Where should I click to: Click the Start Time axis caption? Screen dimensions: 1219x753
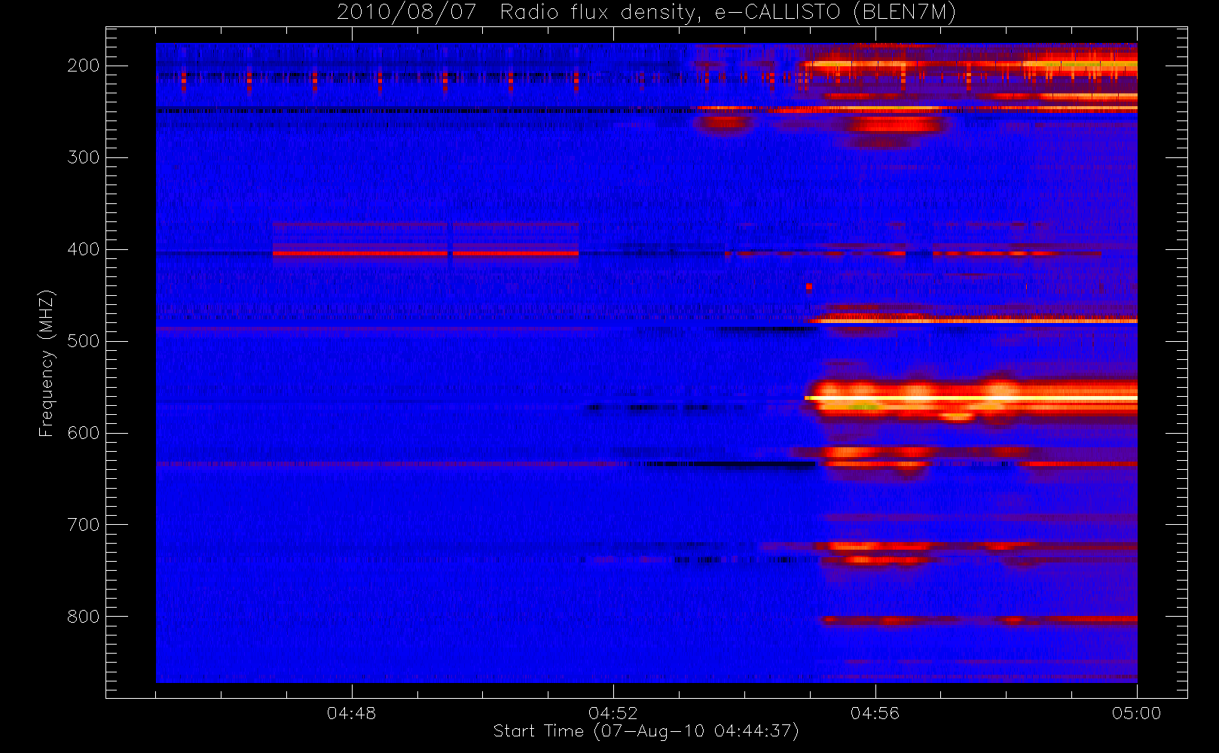tap(646, 731)
